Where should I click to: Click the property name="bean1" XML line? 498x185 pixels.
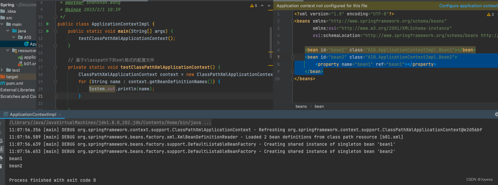pyautogui.click(x=375, y=64)
